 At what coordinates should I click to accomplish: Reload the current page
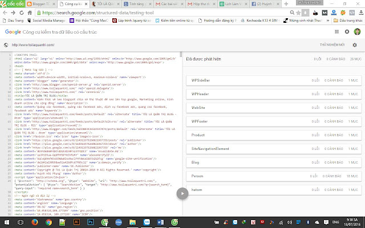(x=22, y=13)
